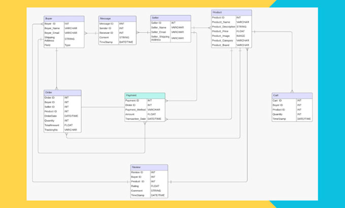The width and height of the screenshot is (345, 208).
Task: Click the Transaction_Date field
Action: pyautogui.click(x=135, y=119)
